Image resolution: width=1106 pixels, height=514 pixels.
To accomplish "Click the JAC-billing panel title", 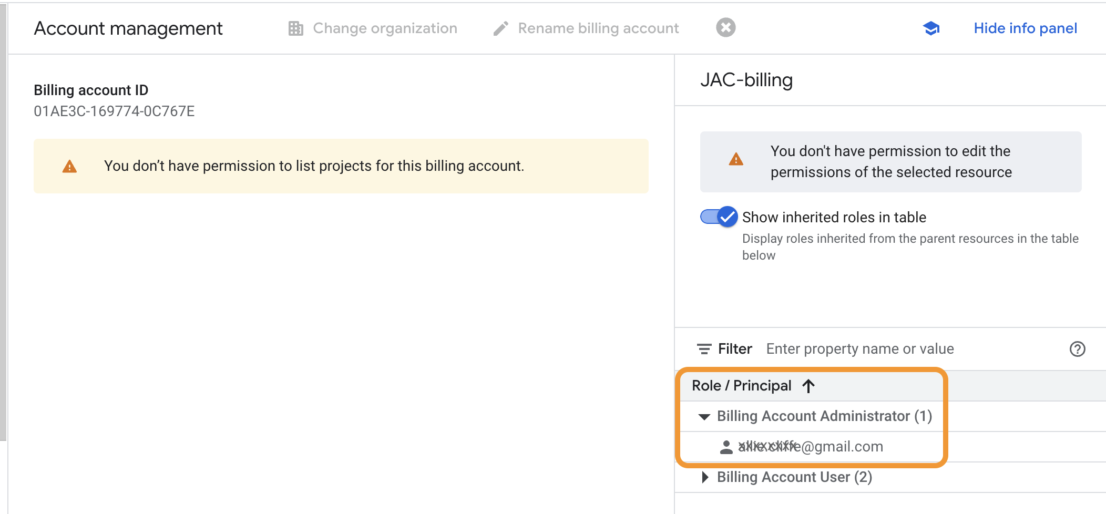I will point(746,80).
